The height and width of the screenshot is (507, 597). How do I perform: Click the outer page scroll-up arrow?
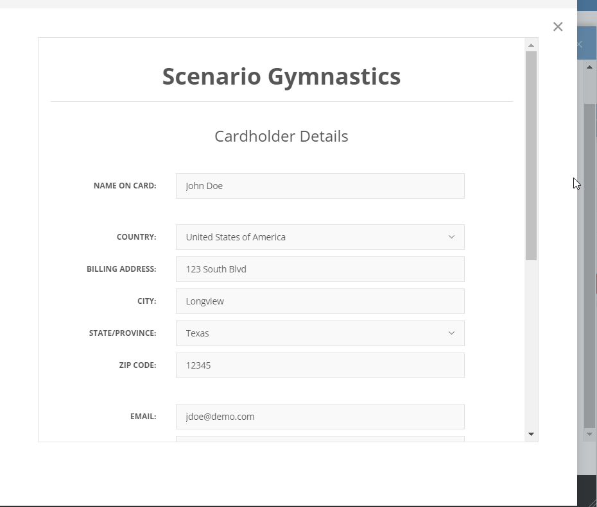click(x=589, y=67)
